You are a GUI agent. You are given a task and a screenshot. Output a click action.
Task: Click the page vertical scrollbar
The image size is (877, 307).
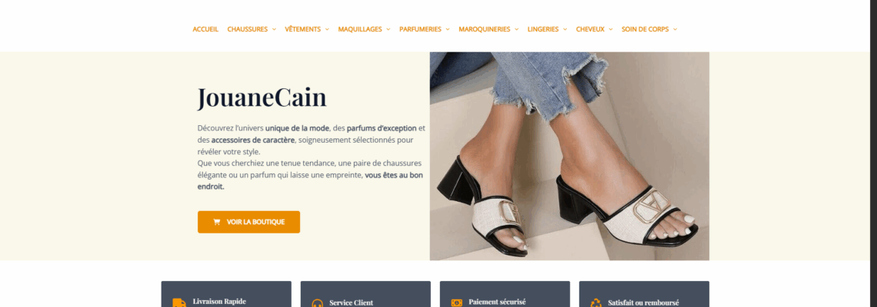click(x=874, y=153)
